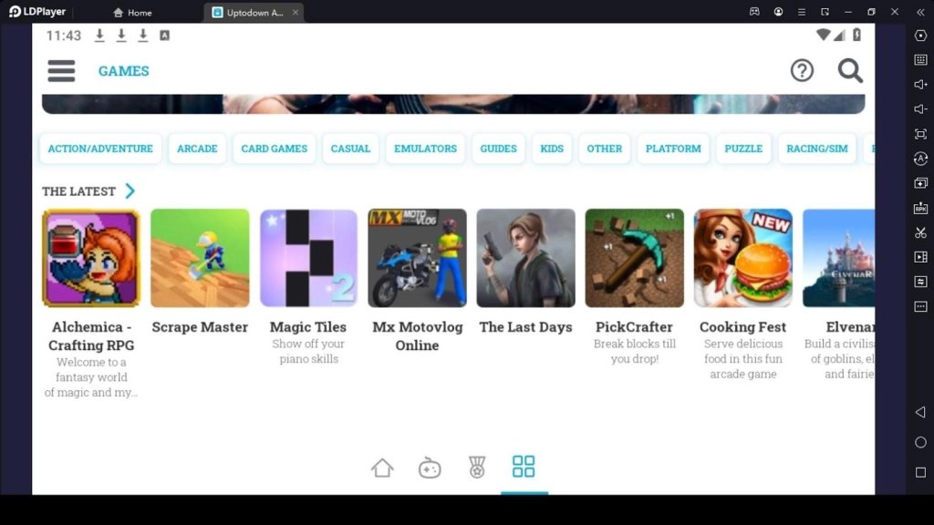Open the Magic Tiles game thumbnail

[308, 258]
